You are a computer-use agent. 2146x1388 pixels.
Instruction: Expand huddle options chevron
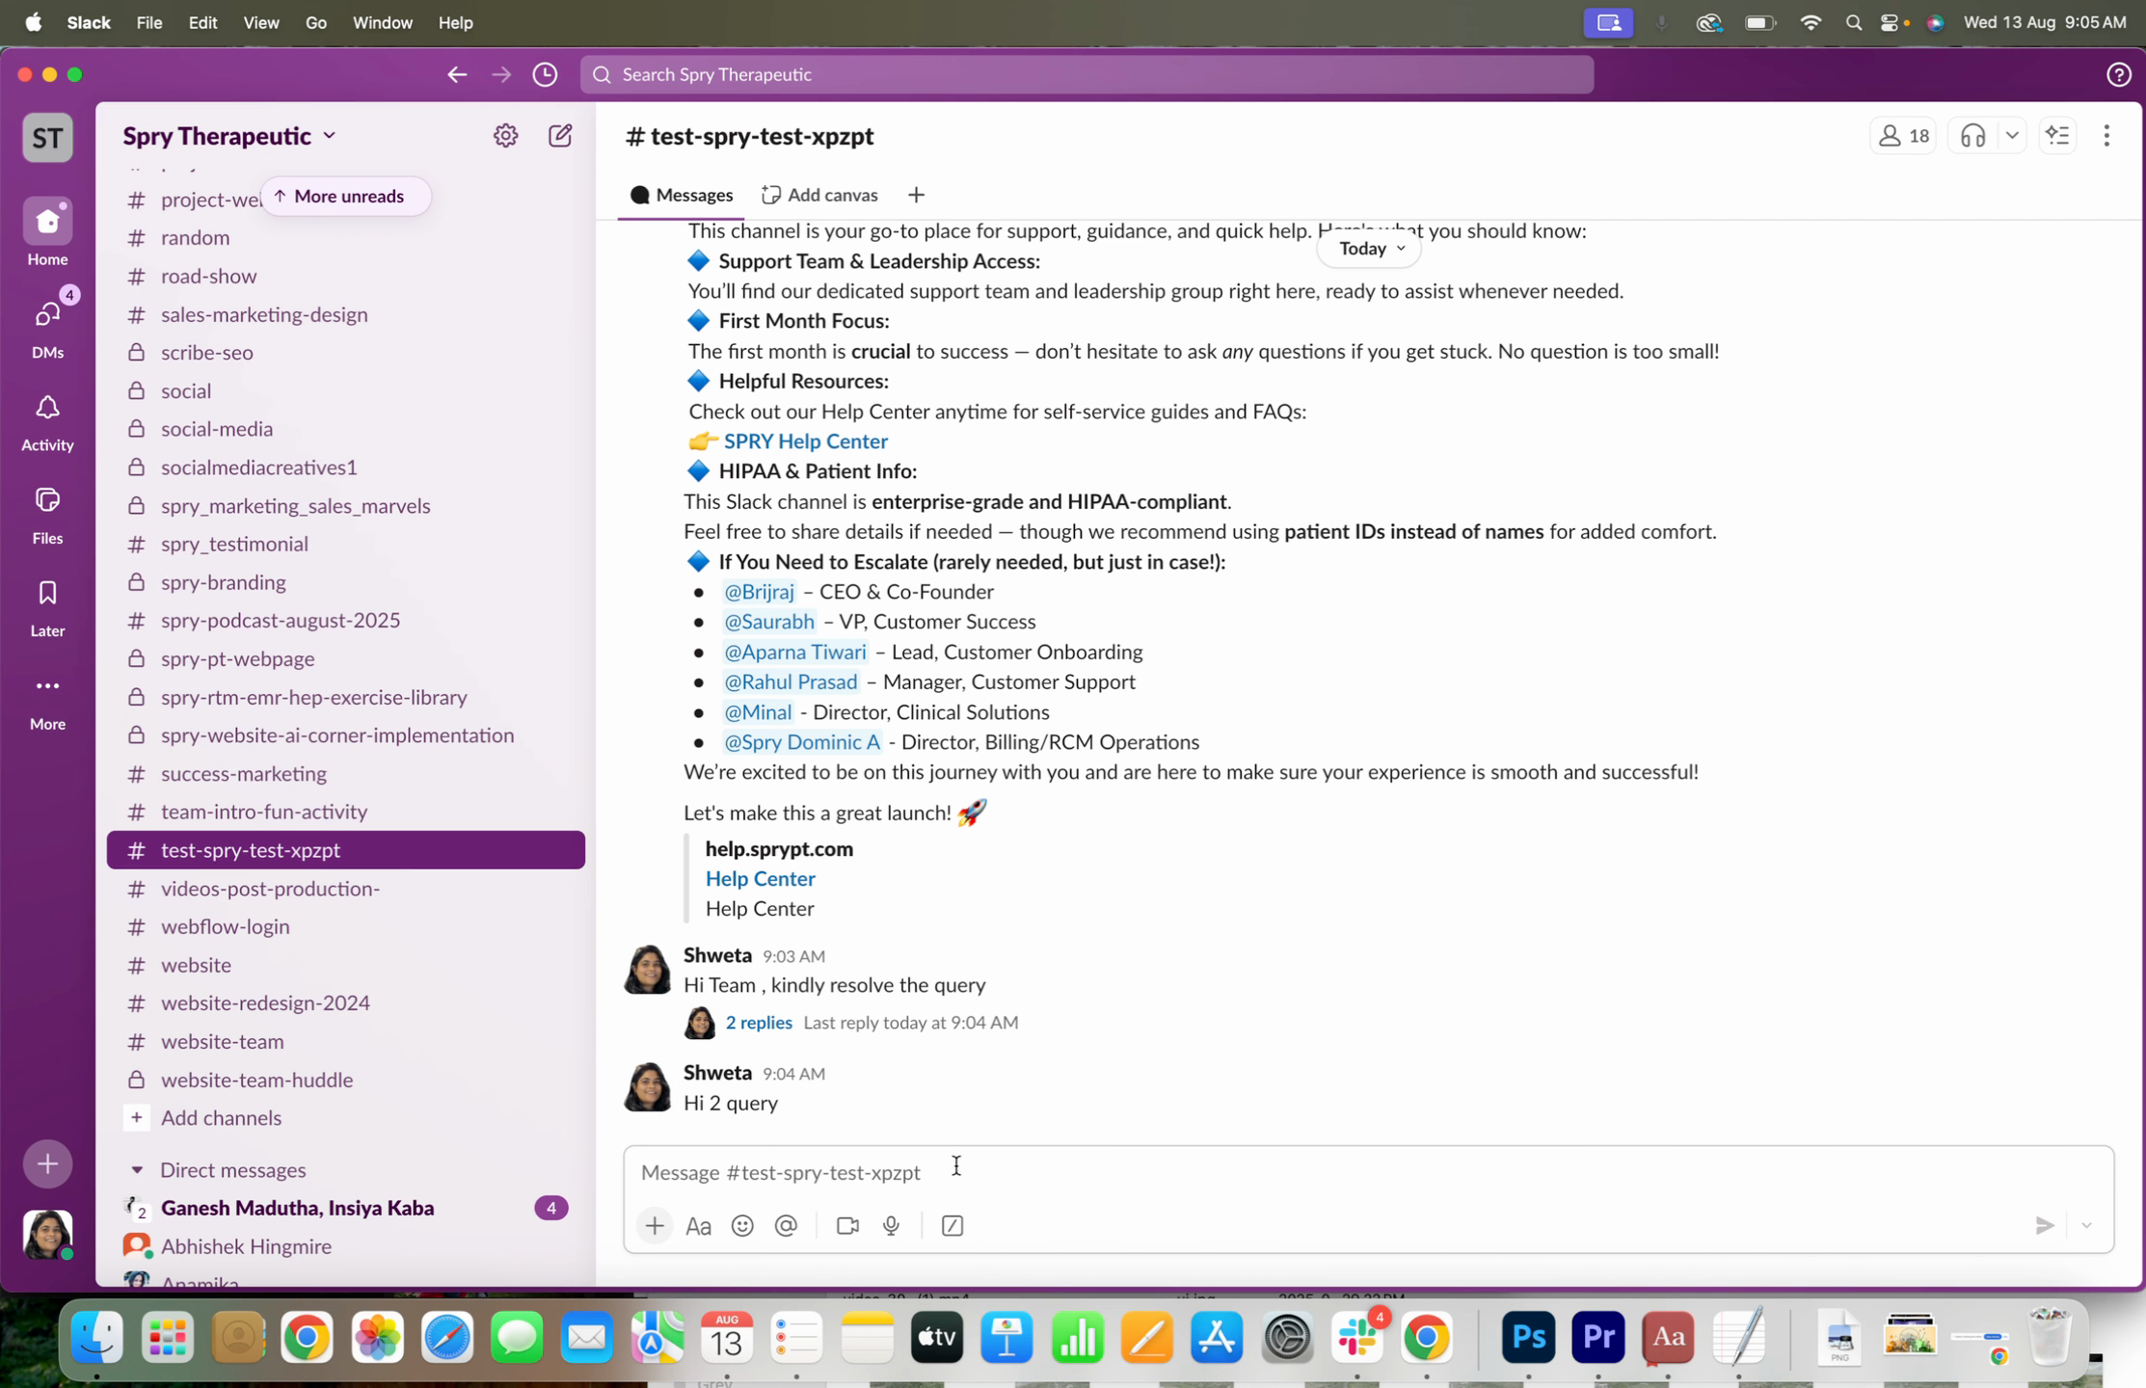coord(2012,136)
